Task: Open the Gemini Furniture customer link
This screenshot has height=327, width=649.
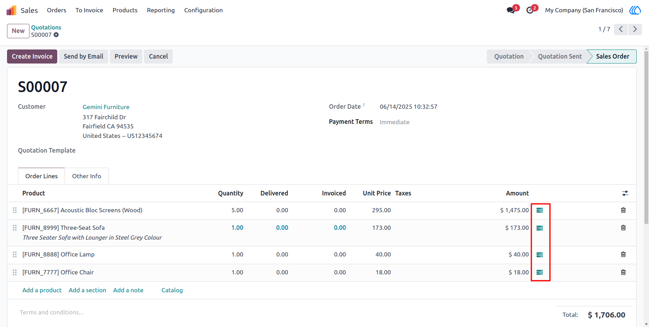Action: (106, 107)
